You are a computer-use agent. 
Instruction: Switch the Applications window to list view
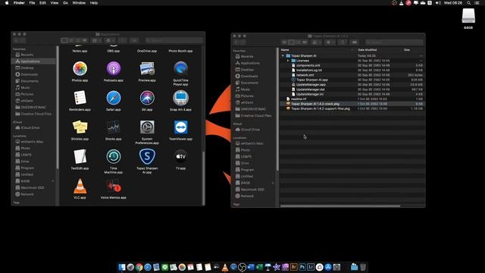pyautogui.click(x=71, y=40)
